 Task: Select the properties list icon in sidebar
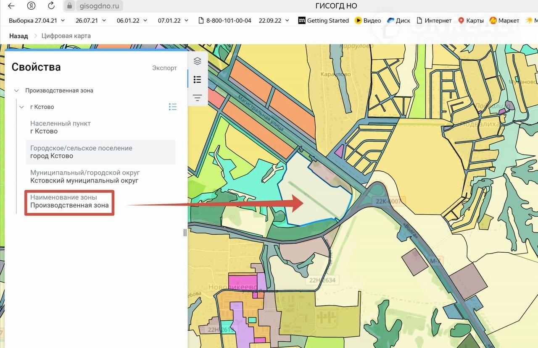[x=197, y=79]
